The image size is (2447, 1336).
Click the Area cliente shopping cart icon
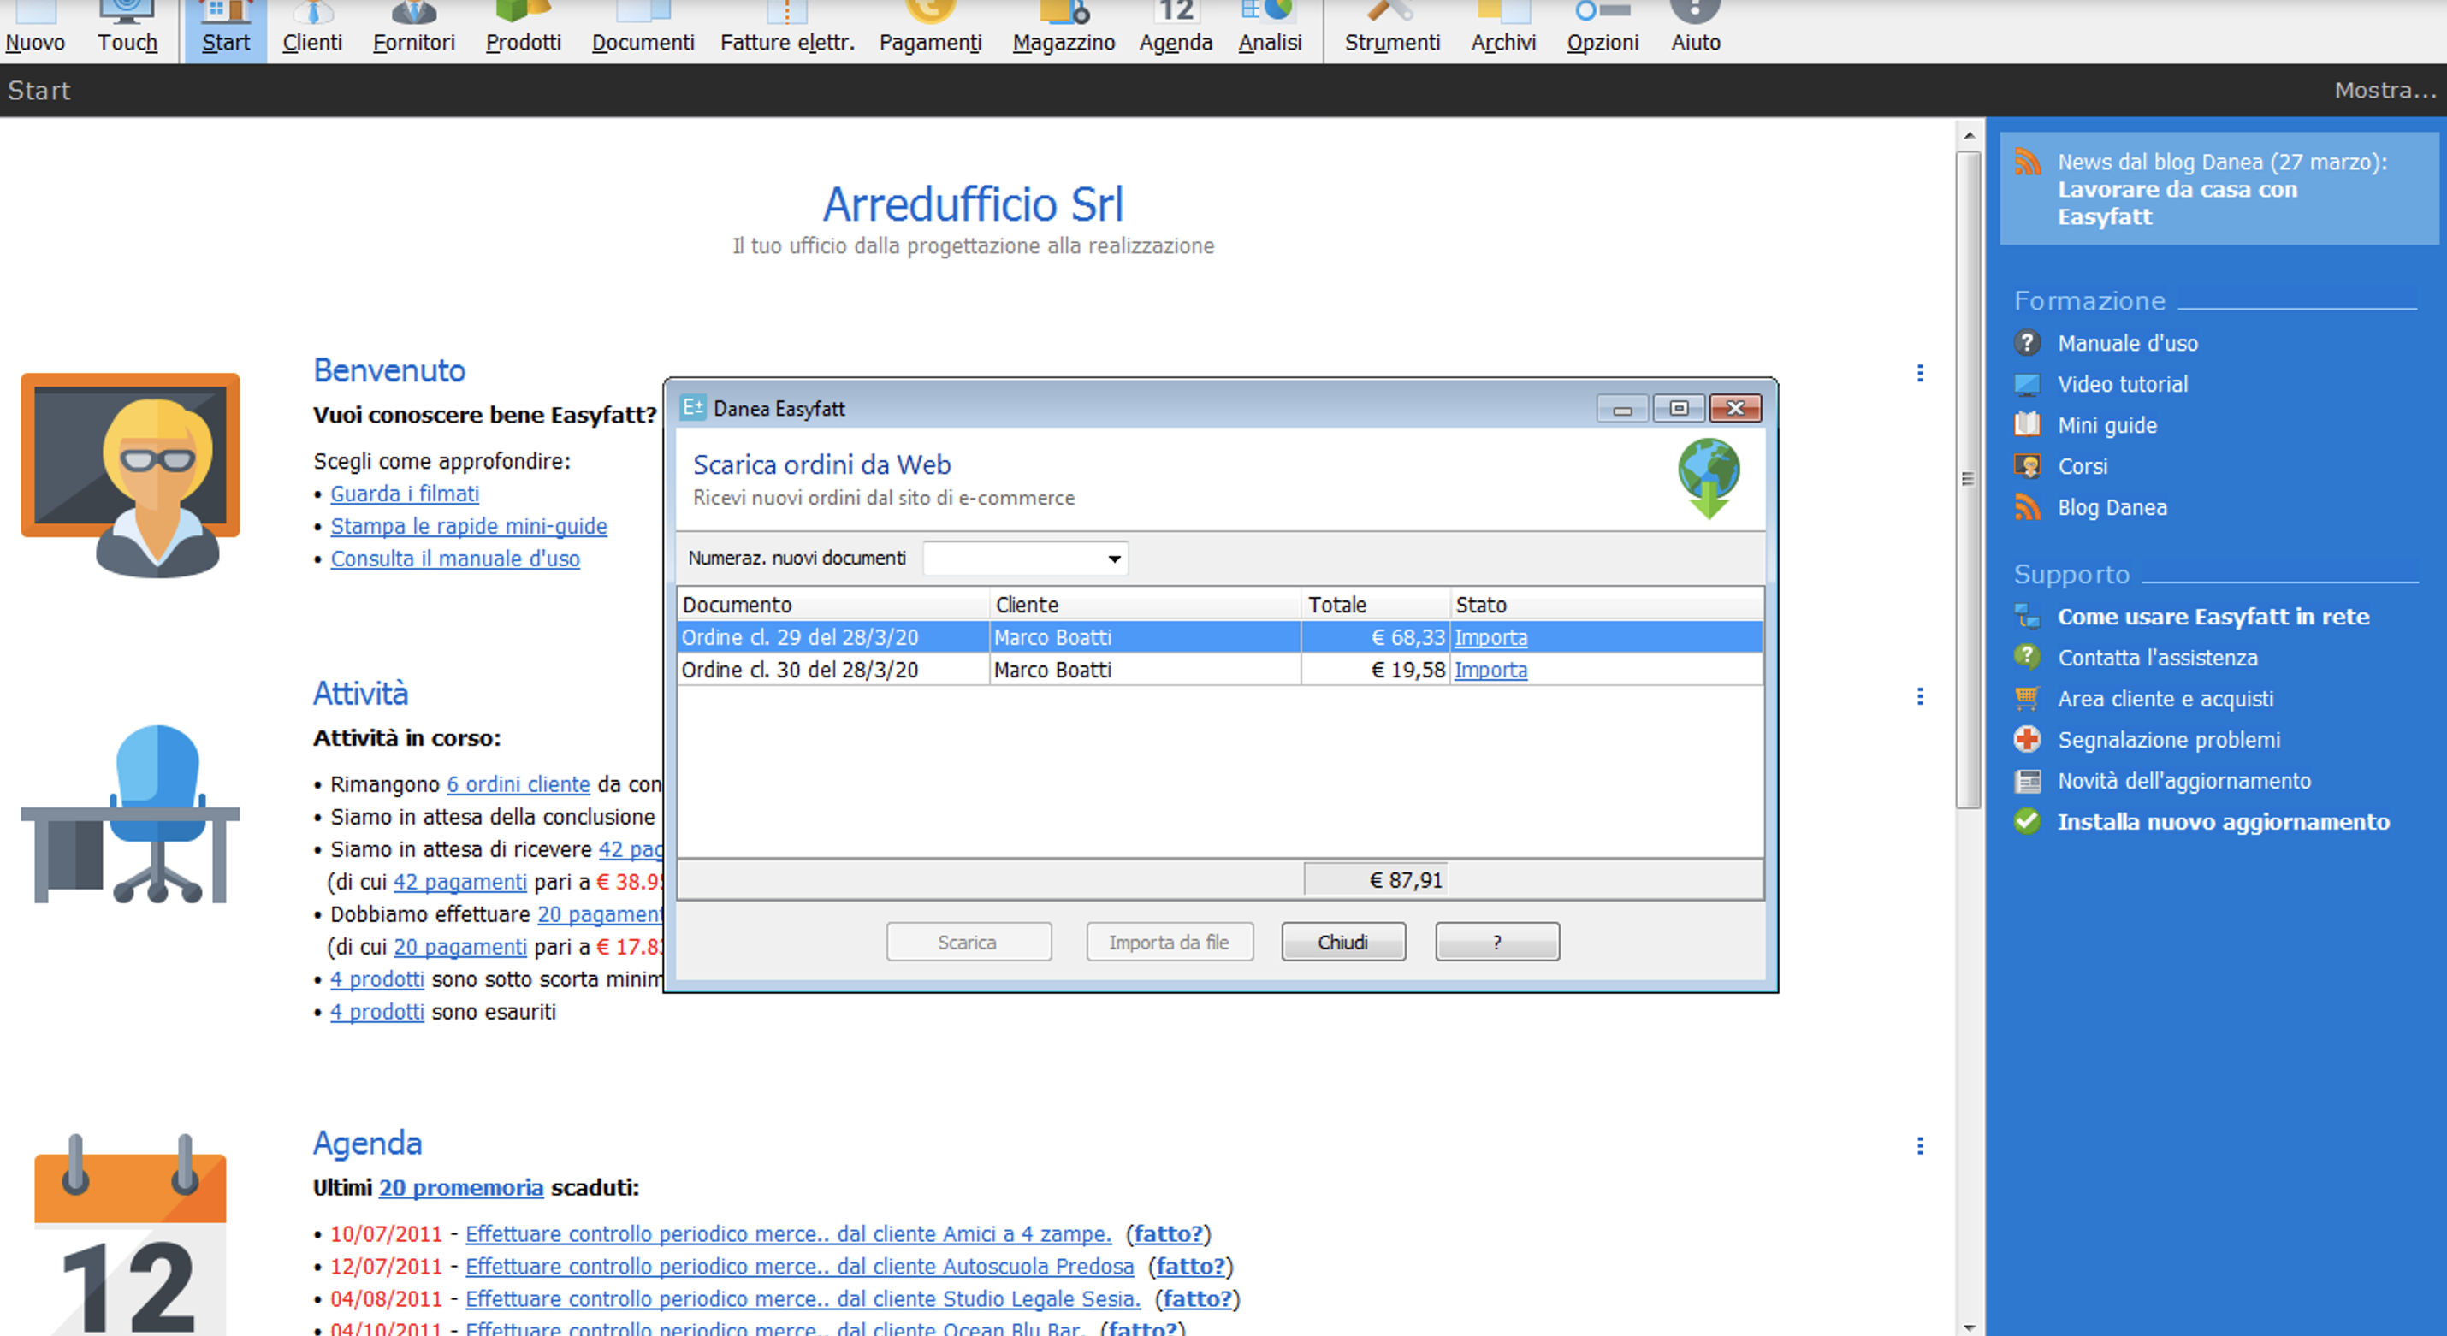[x=2027, y=698]
